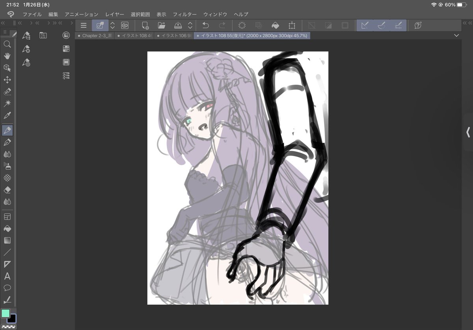Clear the canvas with the burst icon

[x=242, y=26]
